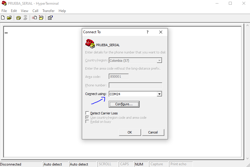250x167 pixels.
Task: Open the Call menu
Action: click(x=35, y=11)
